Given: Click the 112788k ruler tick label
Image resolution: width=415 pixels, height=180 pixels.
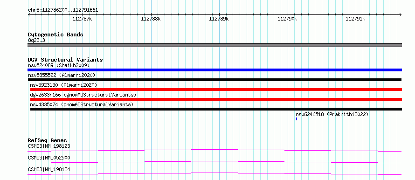Looking at the screenshot, I should [151, 19].
